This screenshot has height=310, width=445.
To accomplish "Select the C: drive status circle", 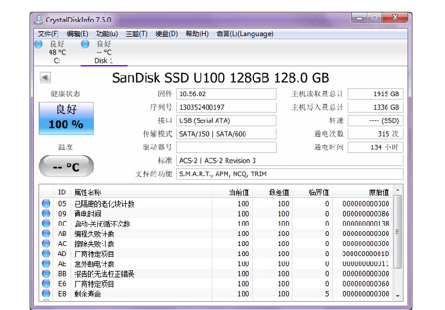I will click(x=39, y=44).
